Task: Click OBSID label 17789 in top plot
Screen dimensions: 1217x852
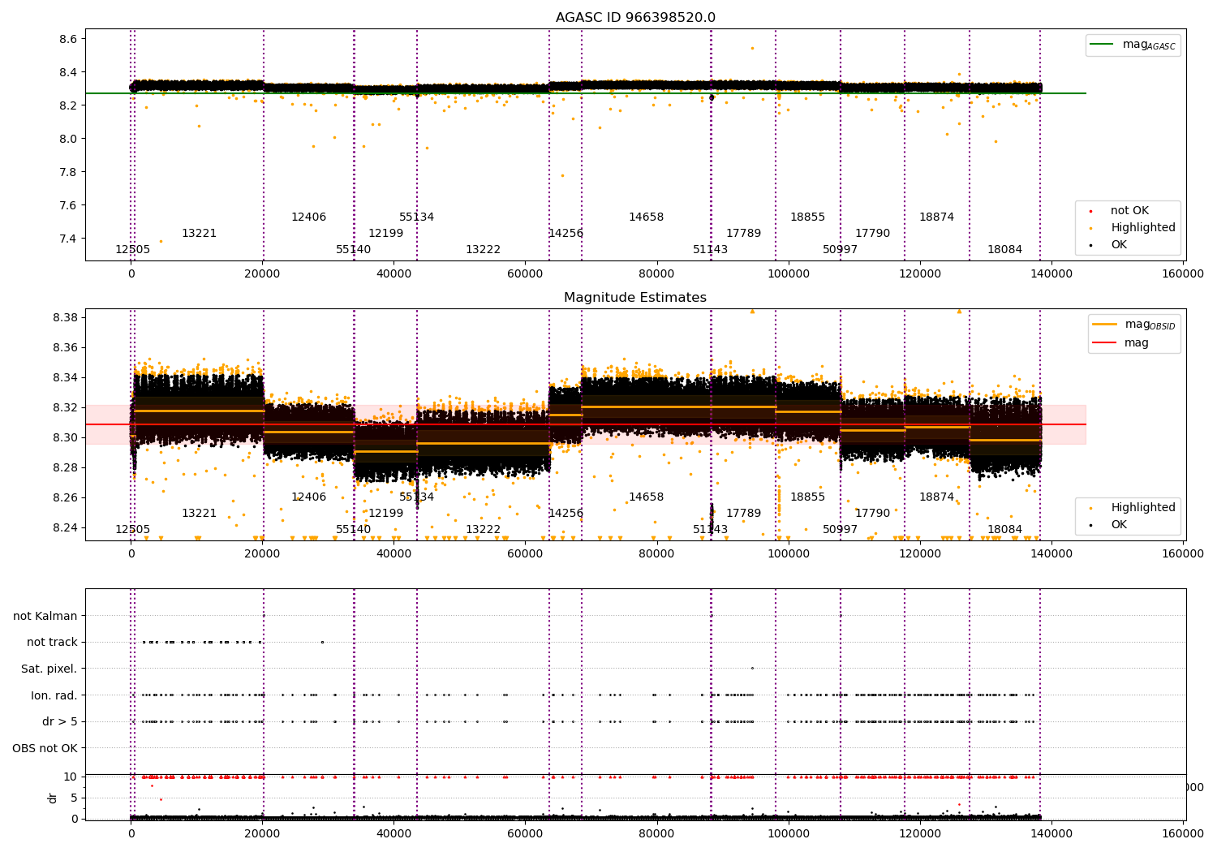Action: coord(743,234)
